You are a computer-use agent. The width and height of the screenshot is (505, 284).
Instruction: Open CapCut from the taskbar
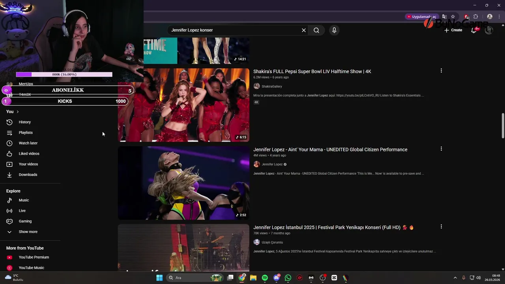[x=334, y=278]
